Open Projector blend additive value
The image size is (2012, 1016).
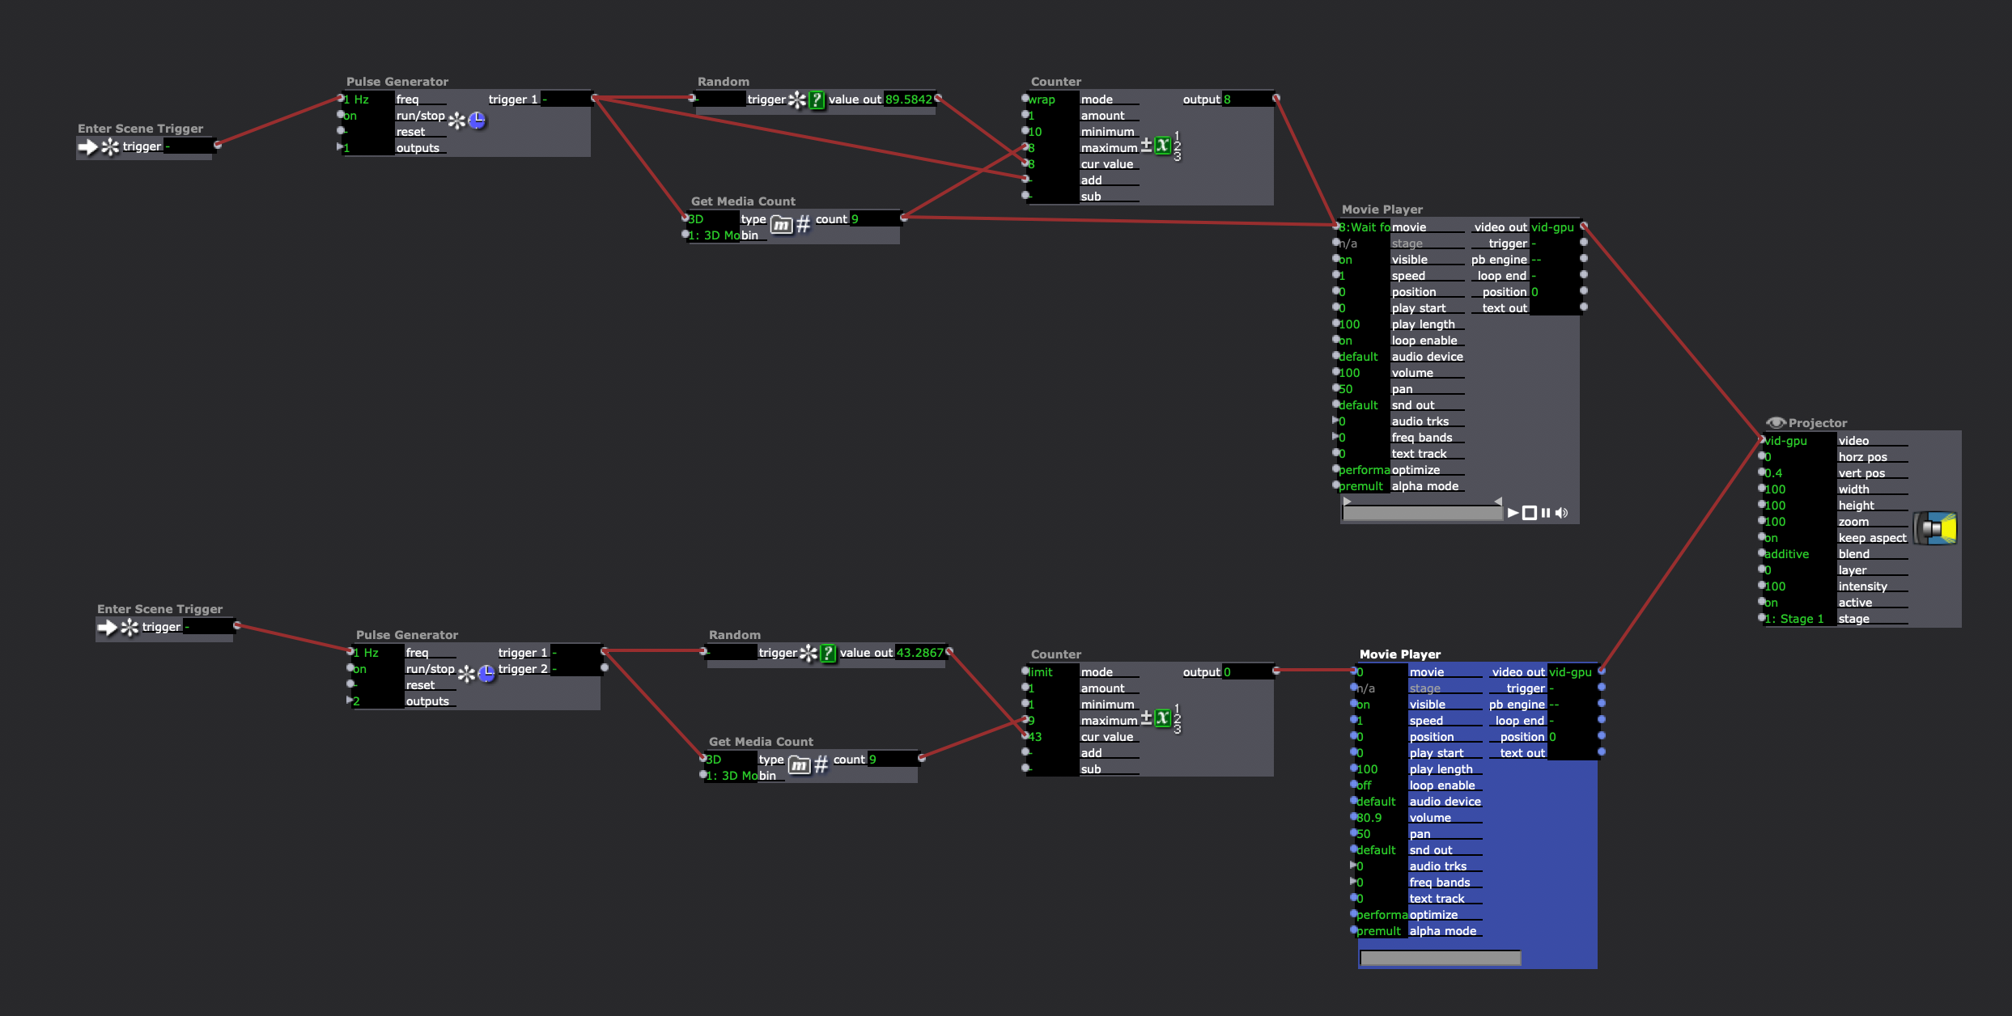pos(1800,554)
